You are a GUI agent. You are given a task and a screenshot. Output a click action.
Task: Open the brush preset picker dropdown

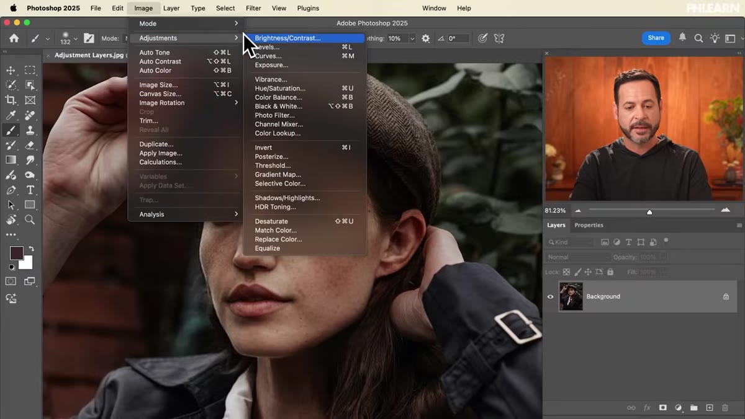tap(76, 38)
